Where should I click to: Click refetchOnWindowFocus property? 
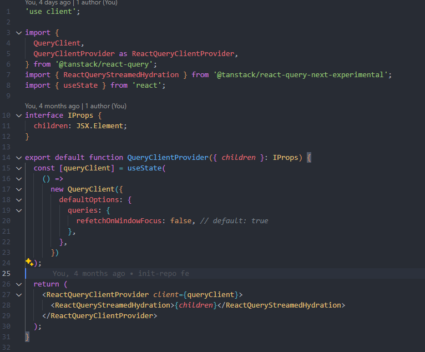119,221
